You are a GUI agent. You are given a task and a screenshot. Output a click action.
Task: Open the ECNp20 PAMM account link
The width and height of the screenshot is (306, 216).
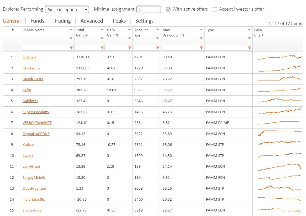click(29, 57)
